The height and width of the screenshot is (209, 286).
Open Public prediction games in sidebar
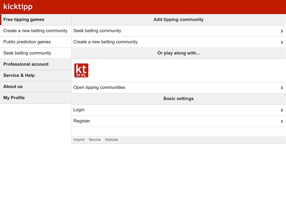click(x=36, y=42)
